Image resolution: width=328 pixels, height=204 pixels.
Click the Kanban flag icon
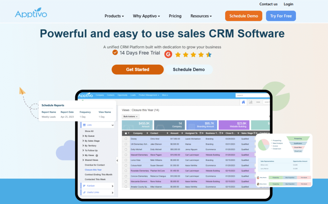tap(84, 186)
